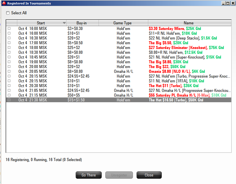Check the Omania $8.80 NLO H/L box
The height and width of the screenshot is (184, 236).
tap(9, 71)
